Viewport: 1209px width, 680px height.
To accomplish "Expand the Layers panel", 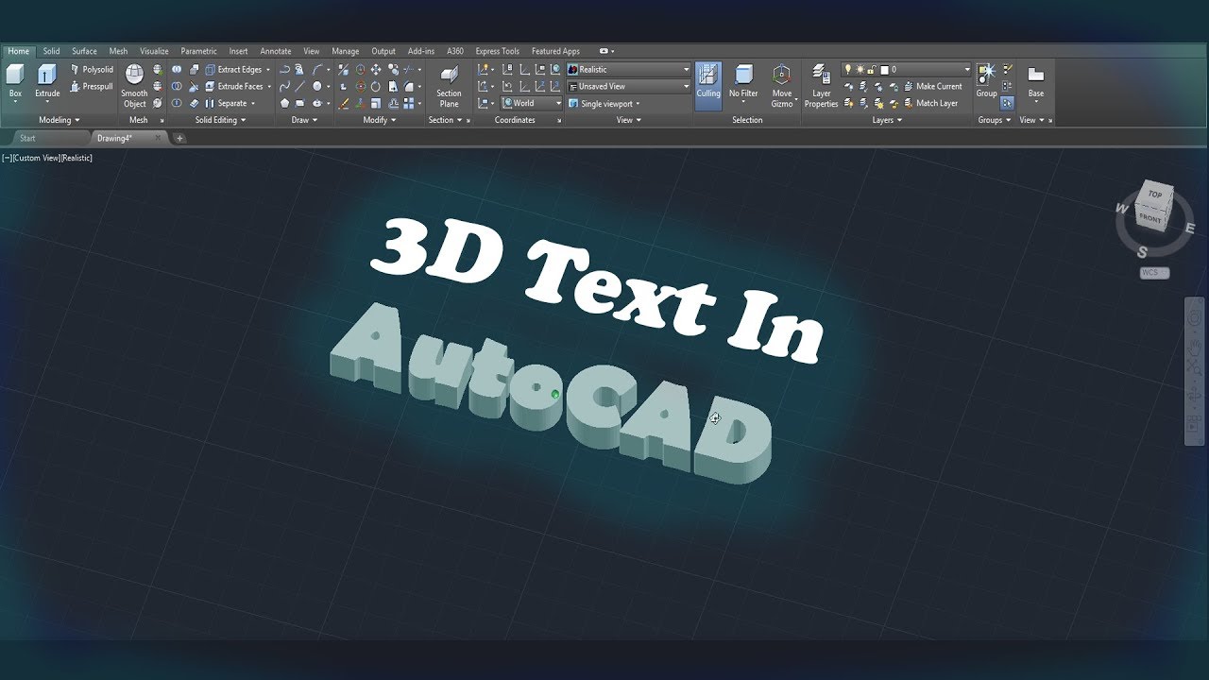I will point(887,120).
